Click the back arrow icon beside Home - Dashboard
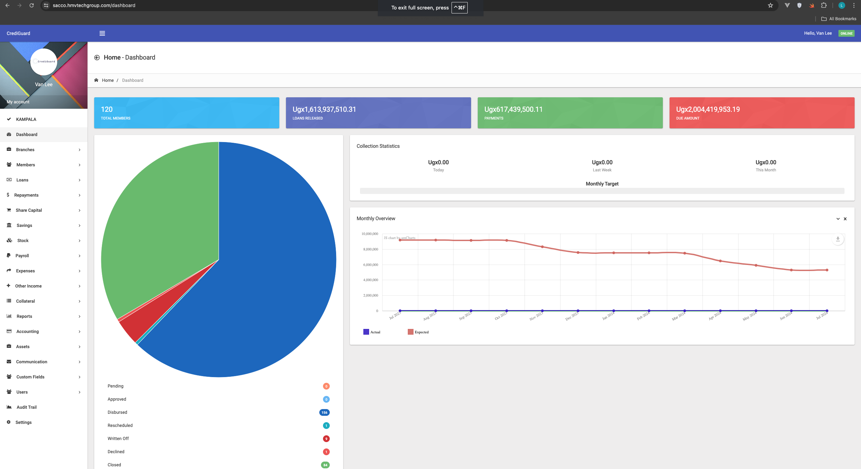Image resolution: width=861 pixels, height=469 pixels. pyautogui.click(x=97, y=58)
